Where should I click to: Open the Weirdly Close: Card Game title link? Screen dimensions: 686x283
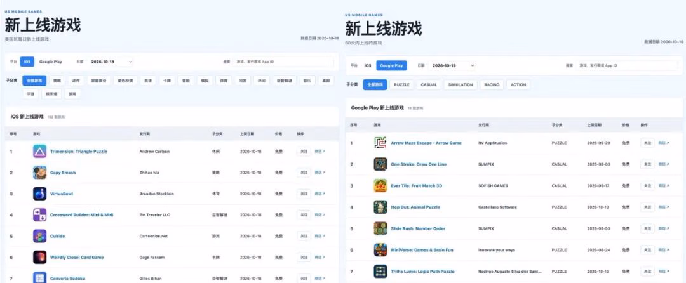[x=77, y=257]
